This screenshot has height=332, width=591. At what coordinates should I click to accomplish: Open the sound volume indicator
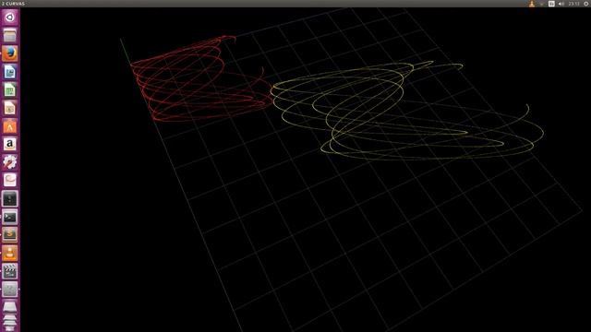[x=561, y=4]
